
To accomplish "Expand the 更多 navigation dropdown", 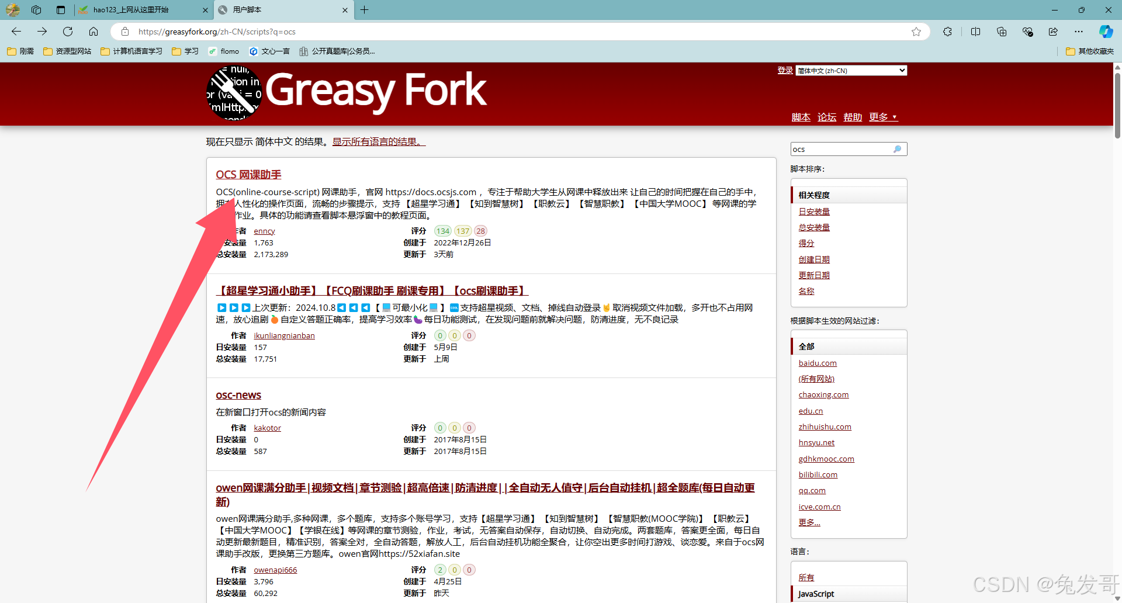I will 883,117.
